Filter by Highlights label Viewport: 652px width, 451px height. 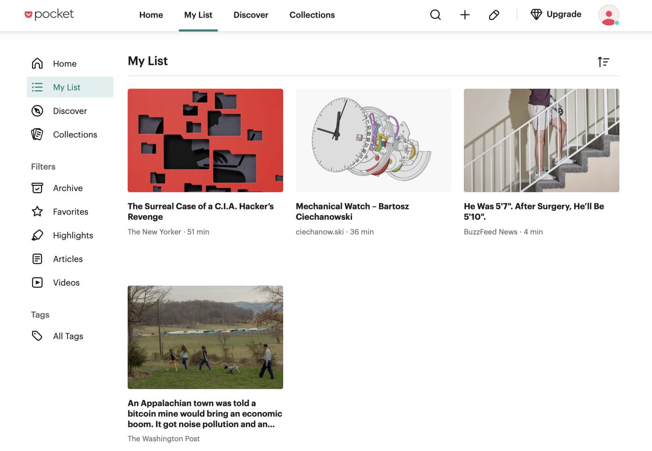(73, 236)
